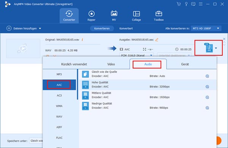This screenshot has height=148, width=228.
Task: Choose the Mittlere Qualität preset
Action: 147,95
